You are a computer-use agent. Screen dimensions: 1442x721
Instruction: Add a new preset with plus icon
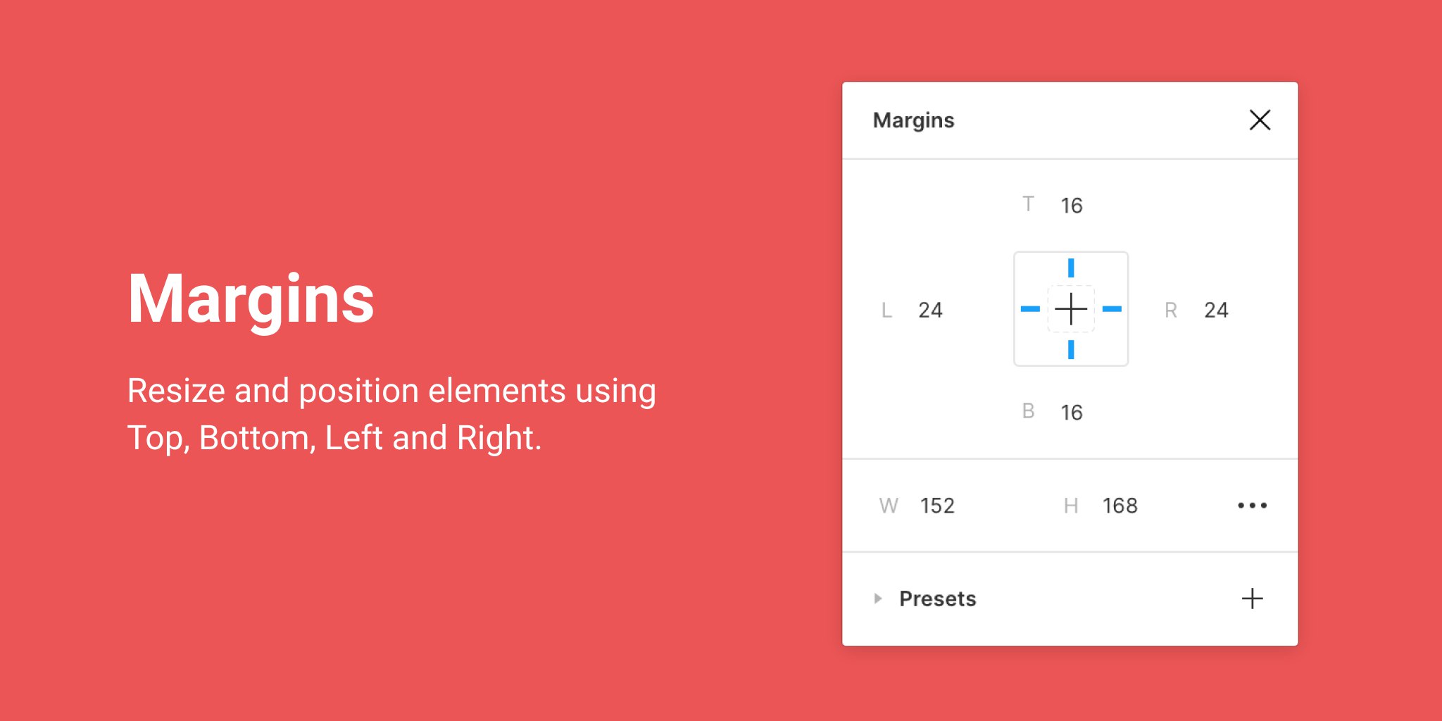tap(1252, 598)
